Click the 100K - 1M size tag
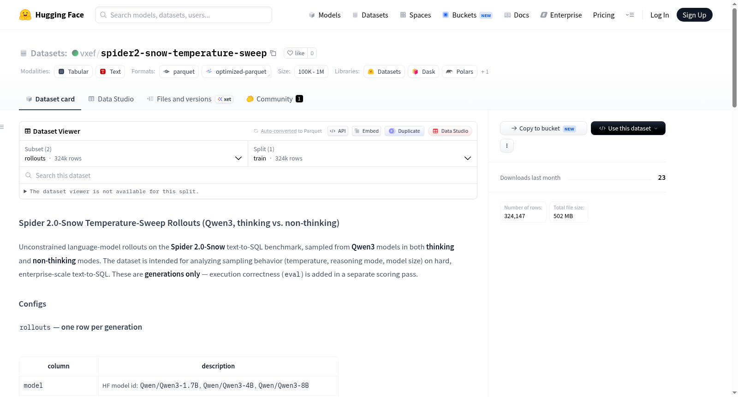The image size is (738, 397). (311, 71)
